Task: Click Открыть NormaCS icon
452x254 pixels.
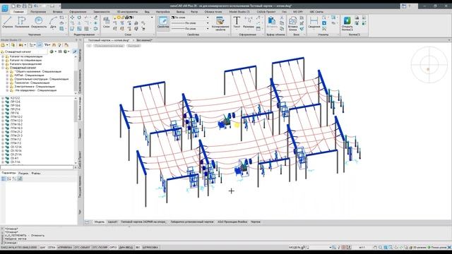Action: [347, 23]
